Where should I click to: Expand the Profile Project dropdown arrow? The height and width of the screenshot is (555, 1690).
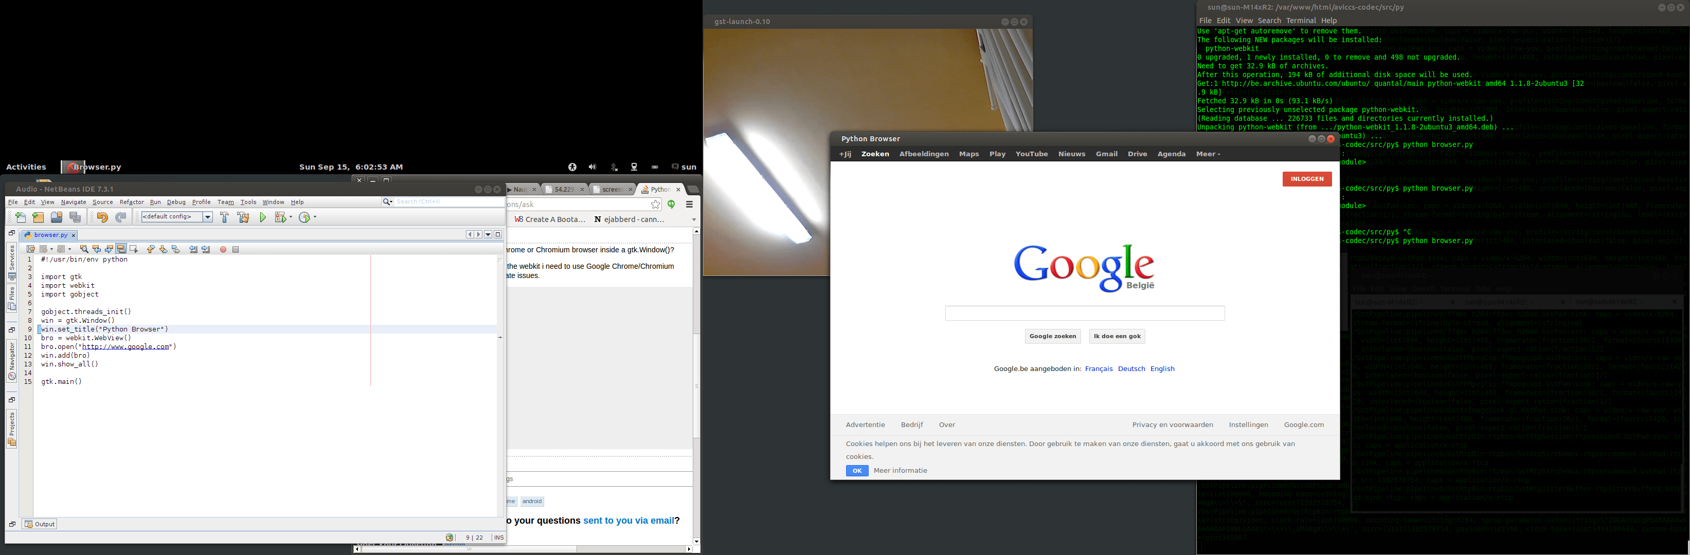pos(316,217)
